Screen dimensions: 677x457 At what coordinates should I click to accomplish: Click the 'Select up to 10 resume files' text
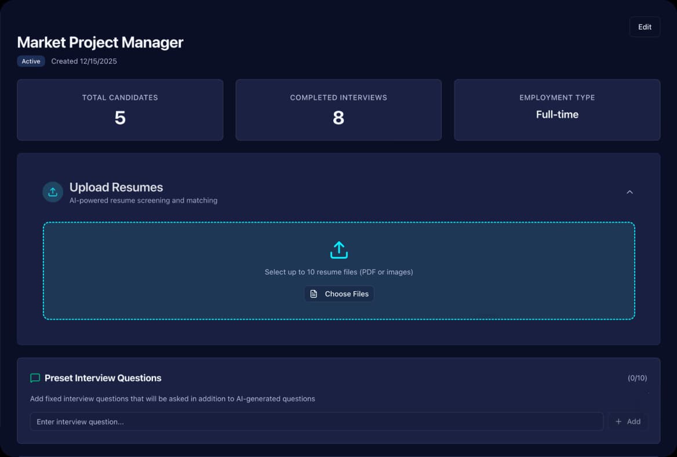338,272
